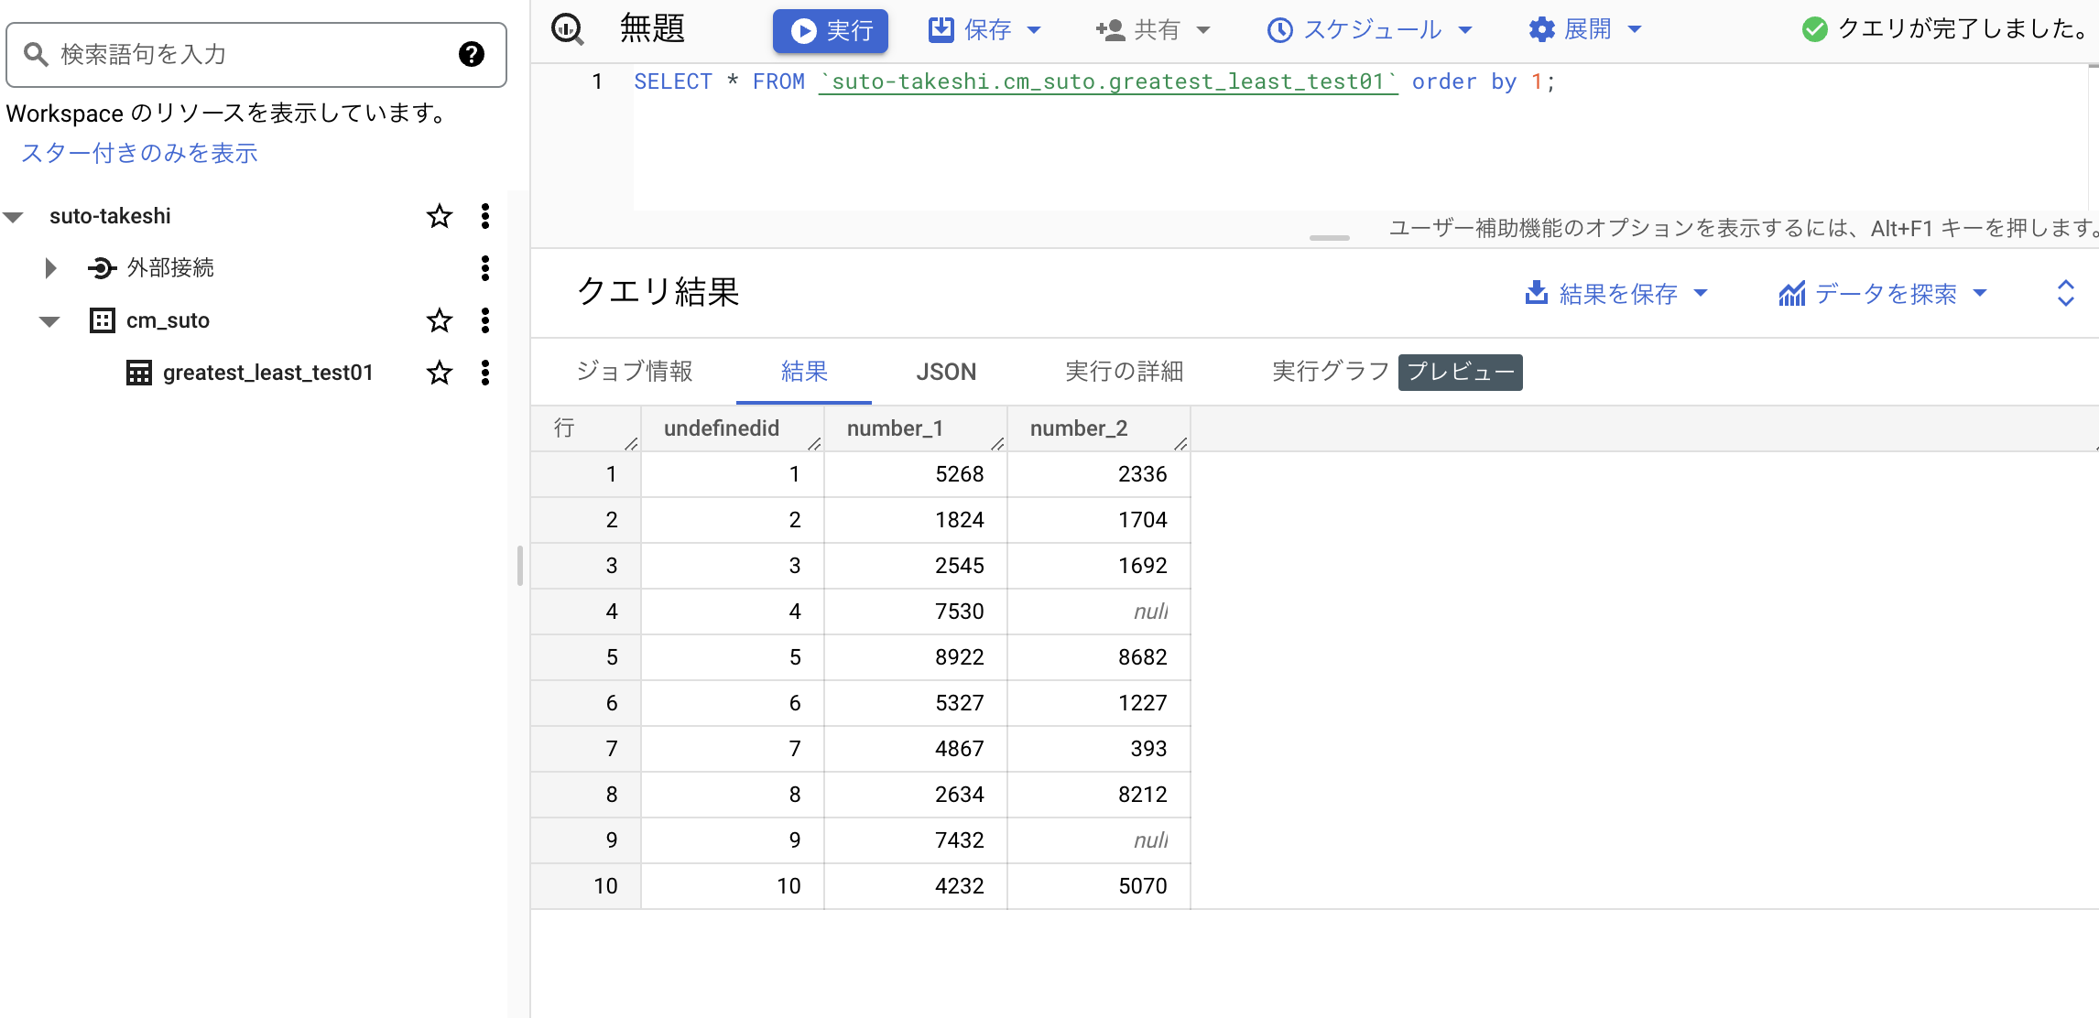
Task: Open more options for 外部接続
Action: [485, 268]
